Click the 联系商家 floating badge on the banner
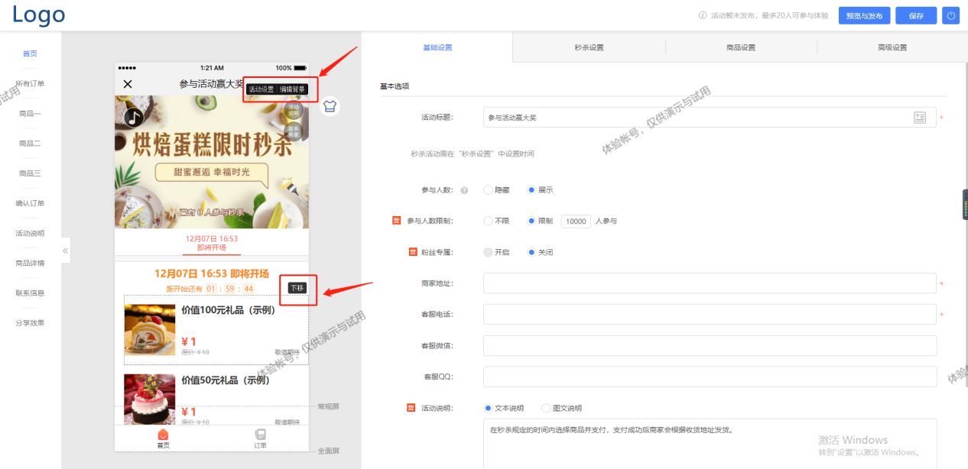Image resolution: width=968 pixels, height=469 pixels. click(294, 130)
